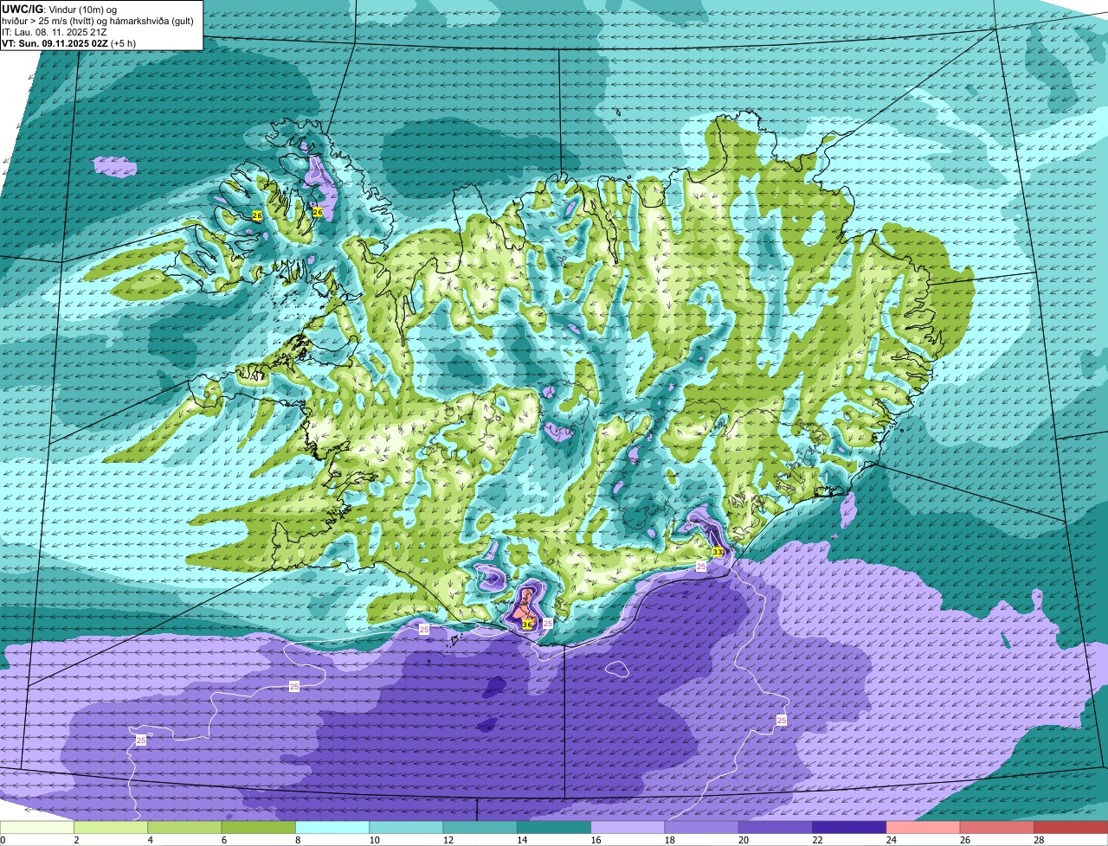The image size is (1108, 846).
Task: Select the 16–18 m/s lavender legend swatch
Action: (x=628, y=828)
